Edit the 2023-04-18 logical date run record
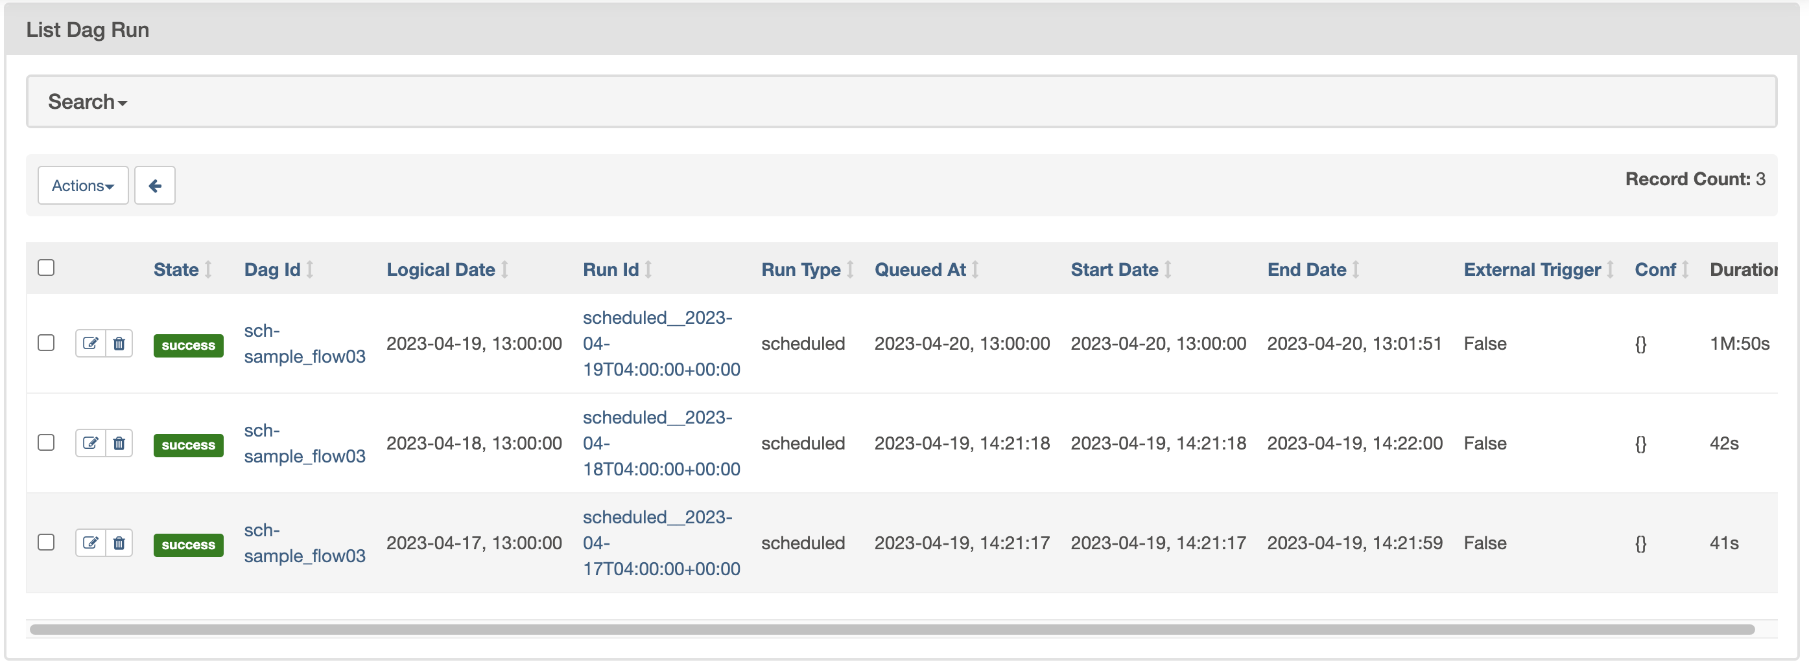Viewport: 1809px width, 671px height. pos(91,443)
